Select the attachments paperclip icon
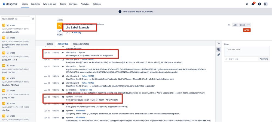Viewport: 272px width, 122px height. (219, 55)
